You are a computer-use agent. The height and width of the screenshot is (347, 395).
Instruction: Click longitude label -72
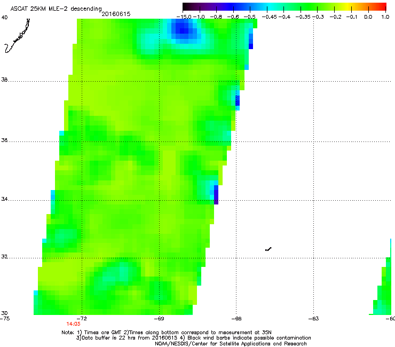pyautogui.click(x=82, y=319)
